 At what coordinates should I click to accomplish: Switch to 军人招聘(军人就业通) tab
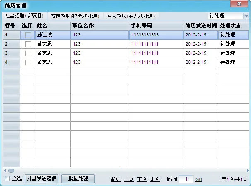coord(130,16)
